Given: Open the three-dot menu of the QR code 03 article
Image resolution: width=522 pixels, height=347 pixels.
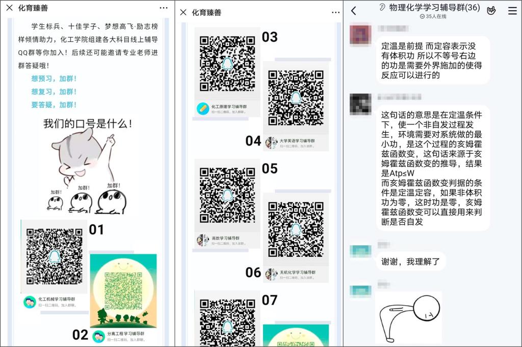Looking at the screenshot, I should click(335, 12).
